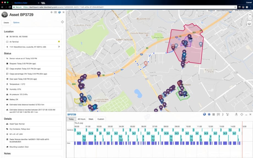Open the browser three-dot menu
This screenshot has height=158, width=253.
click(x=251, y=7)
